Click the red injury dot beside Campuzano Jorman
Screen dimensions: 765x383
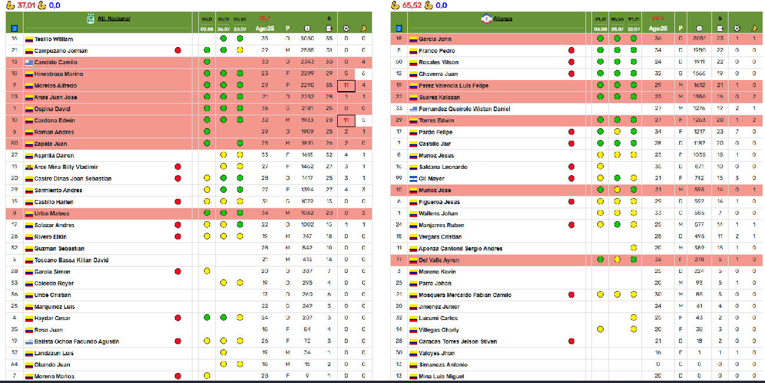178,51
